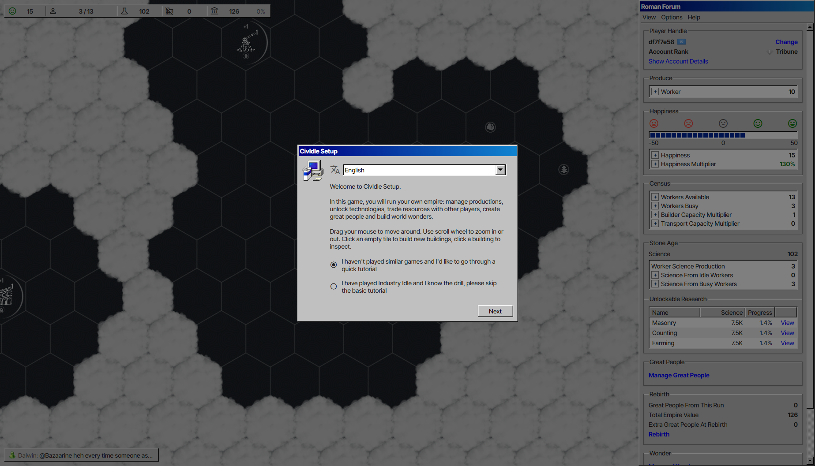
Task: Click the happiness progress bar
Action: (723, 135)
